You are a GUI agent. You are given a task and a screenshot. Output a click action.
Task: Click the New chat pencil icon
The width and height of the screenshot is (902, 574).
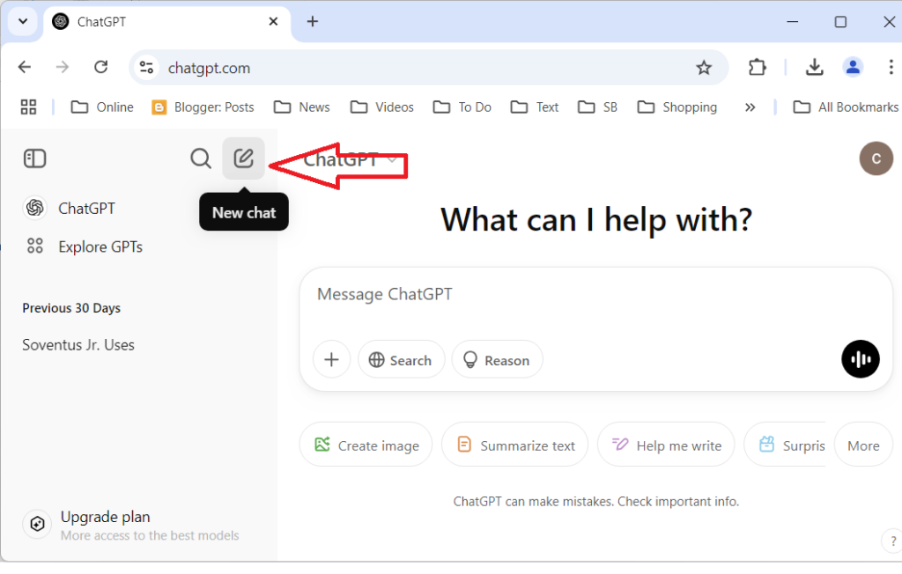[243, 158]
